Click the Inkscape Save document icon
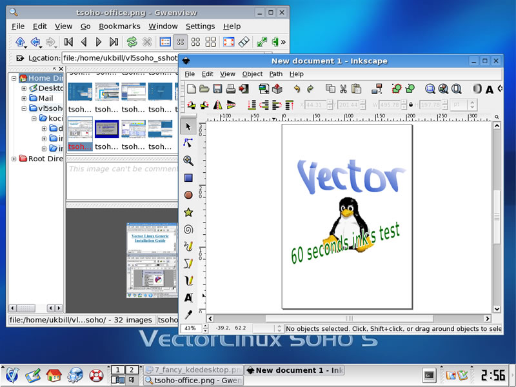 pyautogui.click(x=217, y=89)
